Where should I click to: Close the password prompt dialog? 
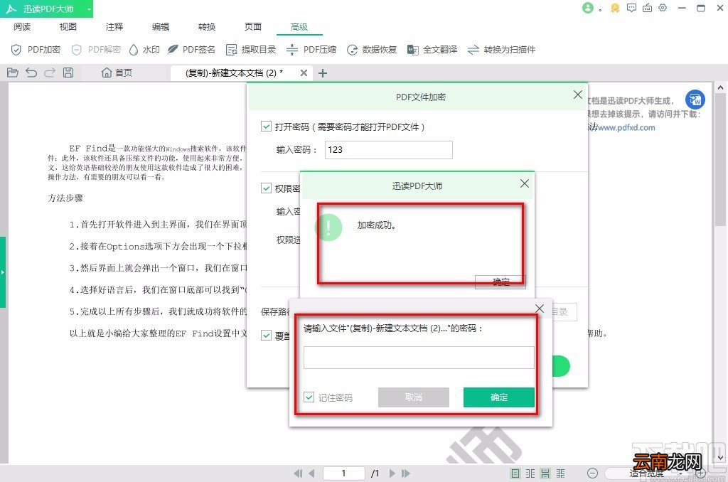540,309
